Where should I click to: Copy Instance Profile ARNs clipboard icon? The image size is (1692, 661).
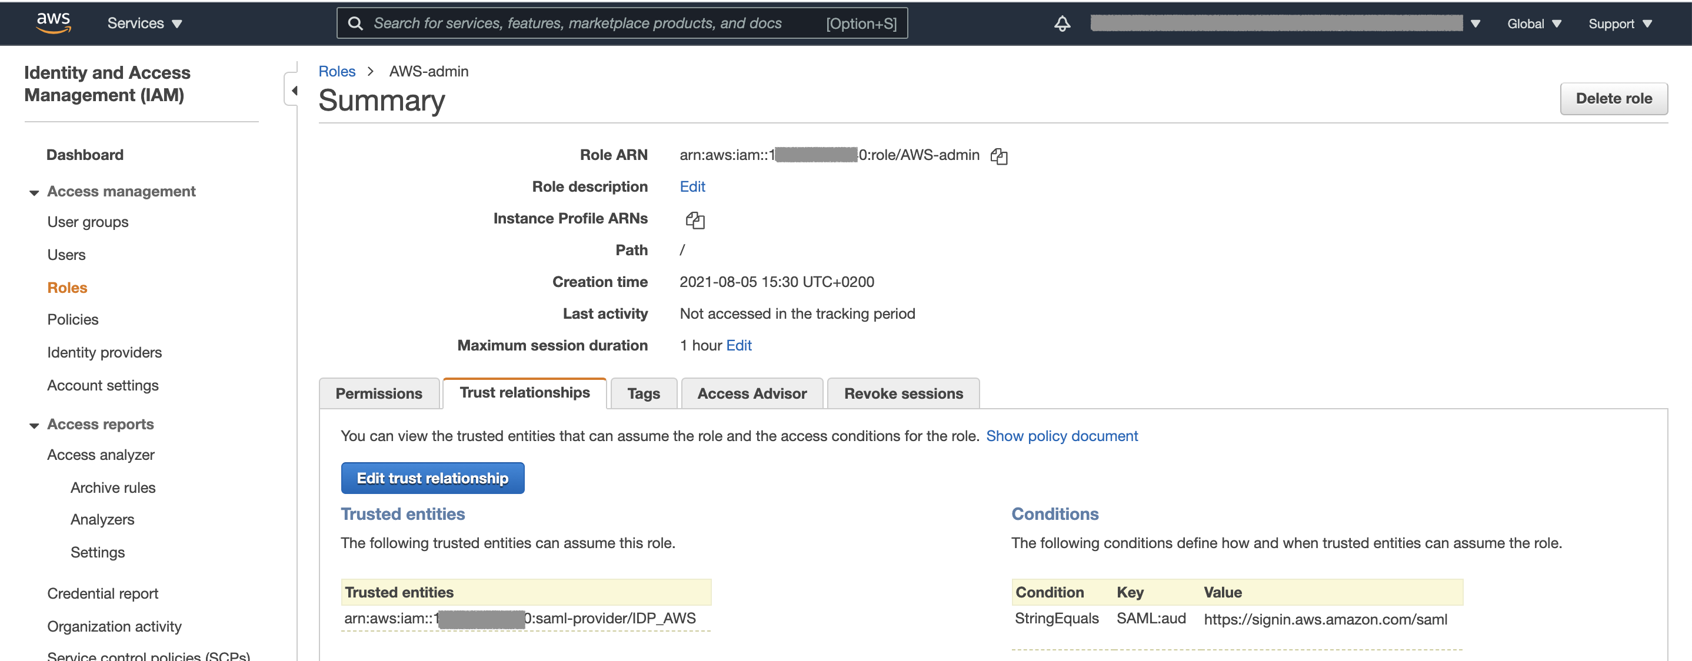[x=694, y=220]
